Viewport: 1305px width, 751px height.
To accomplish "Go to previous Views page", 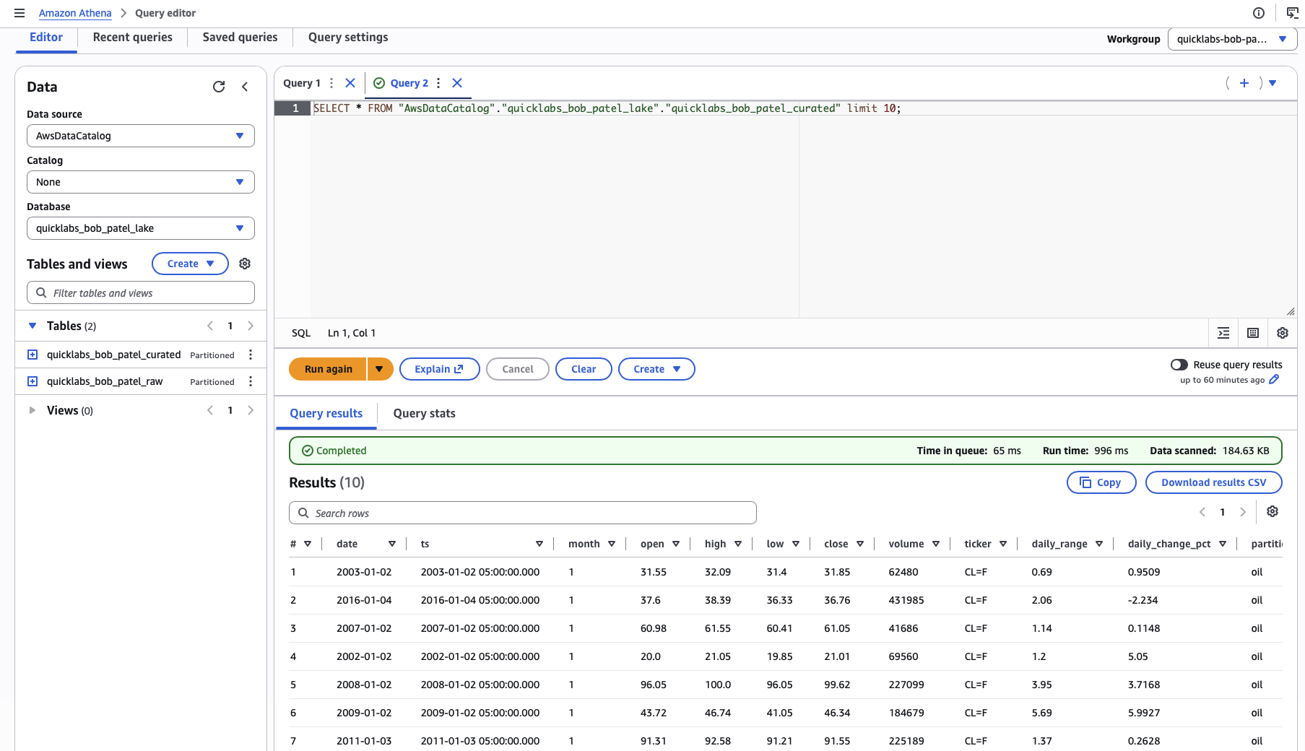I will (x=210, y=410).
